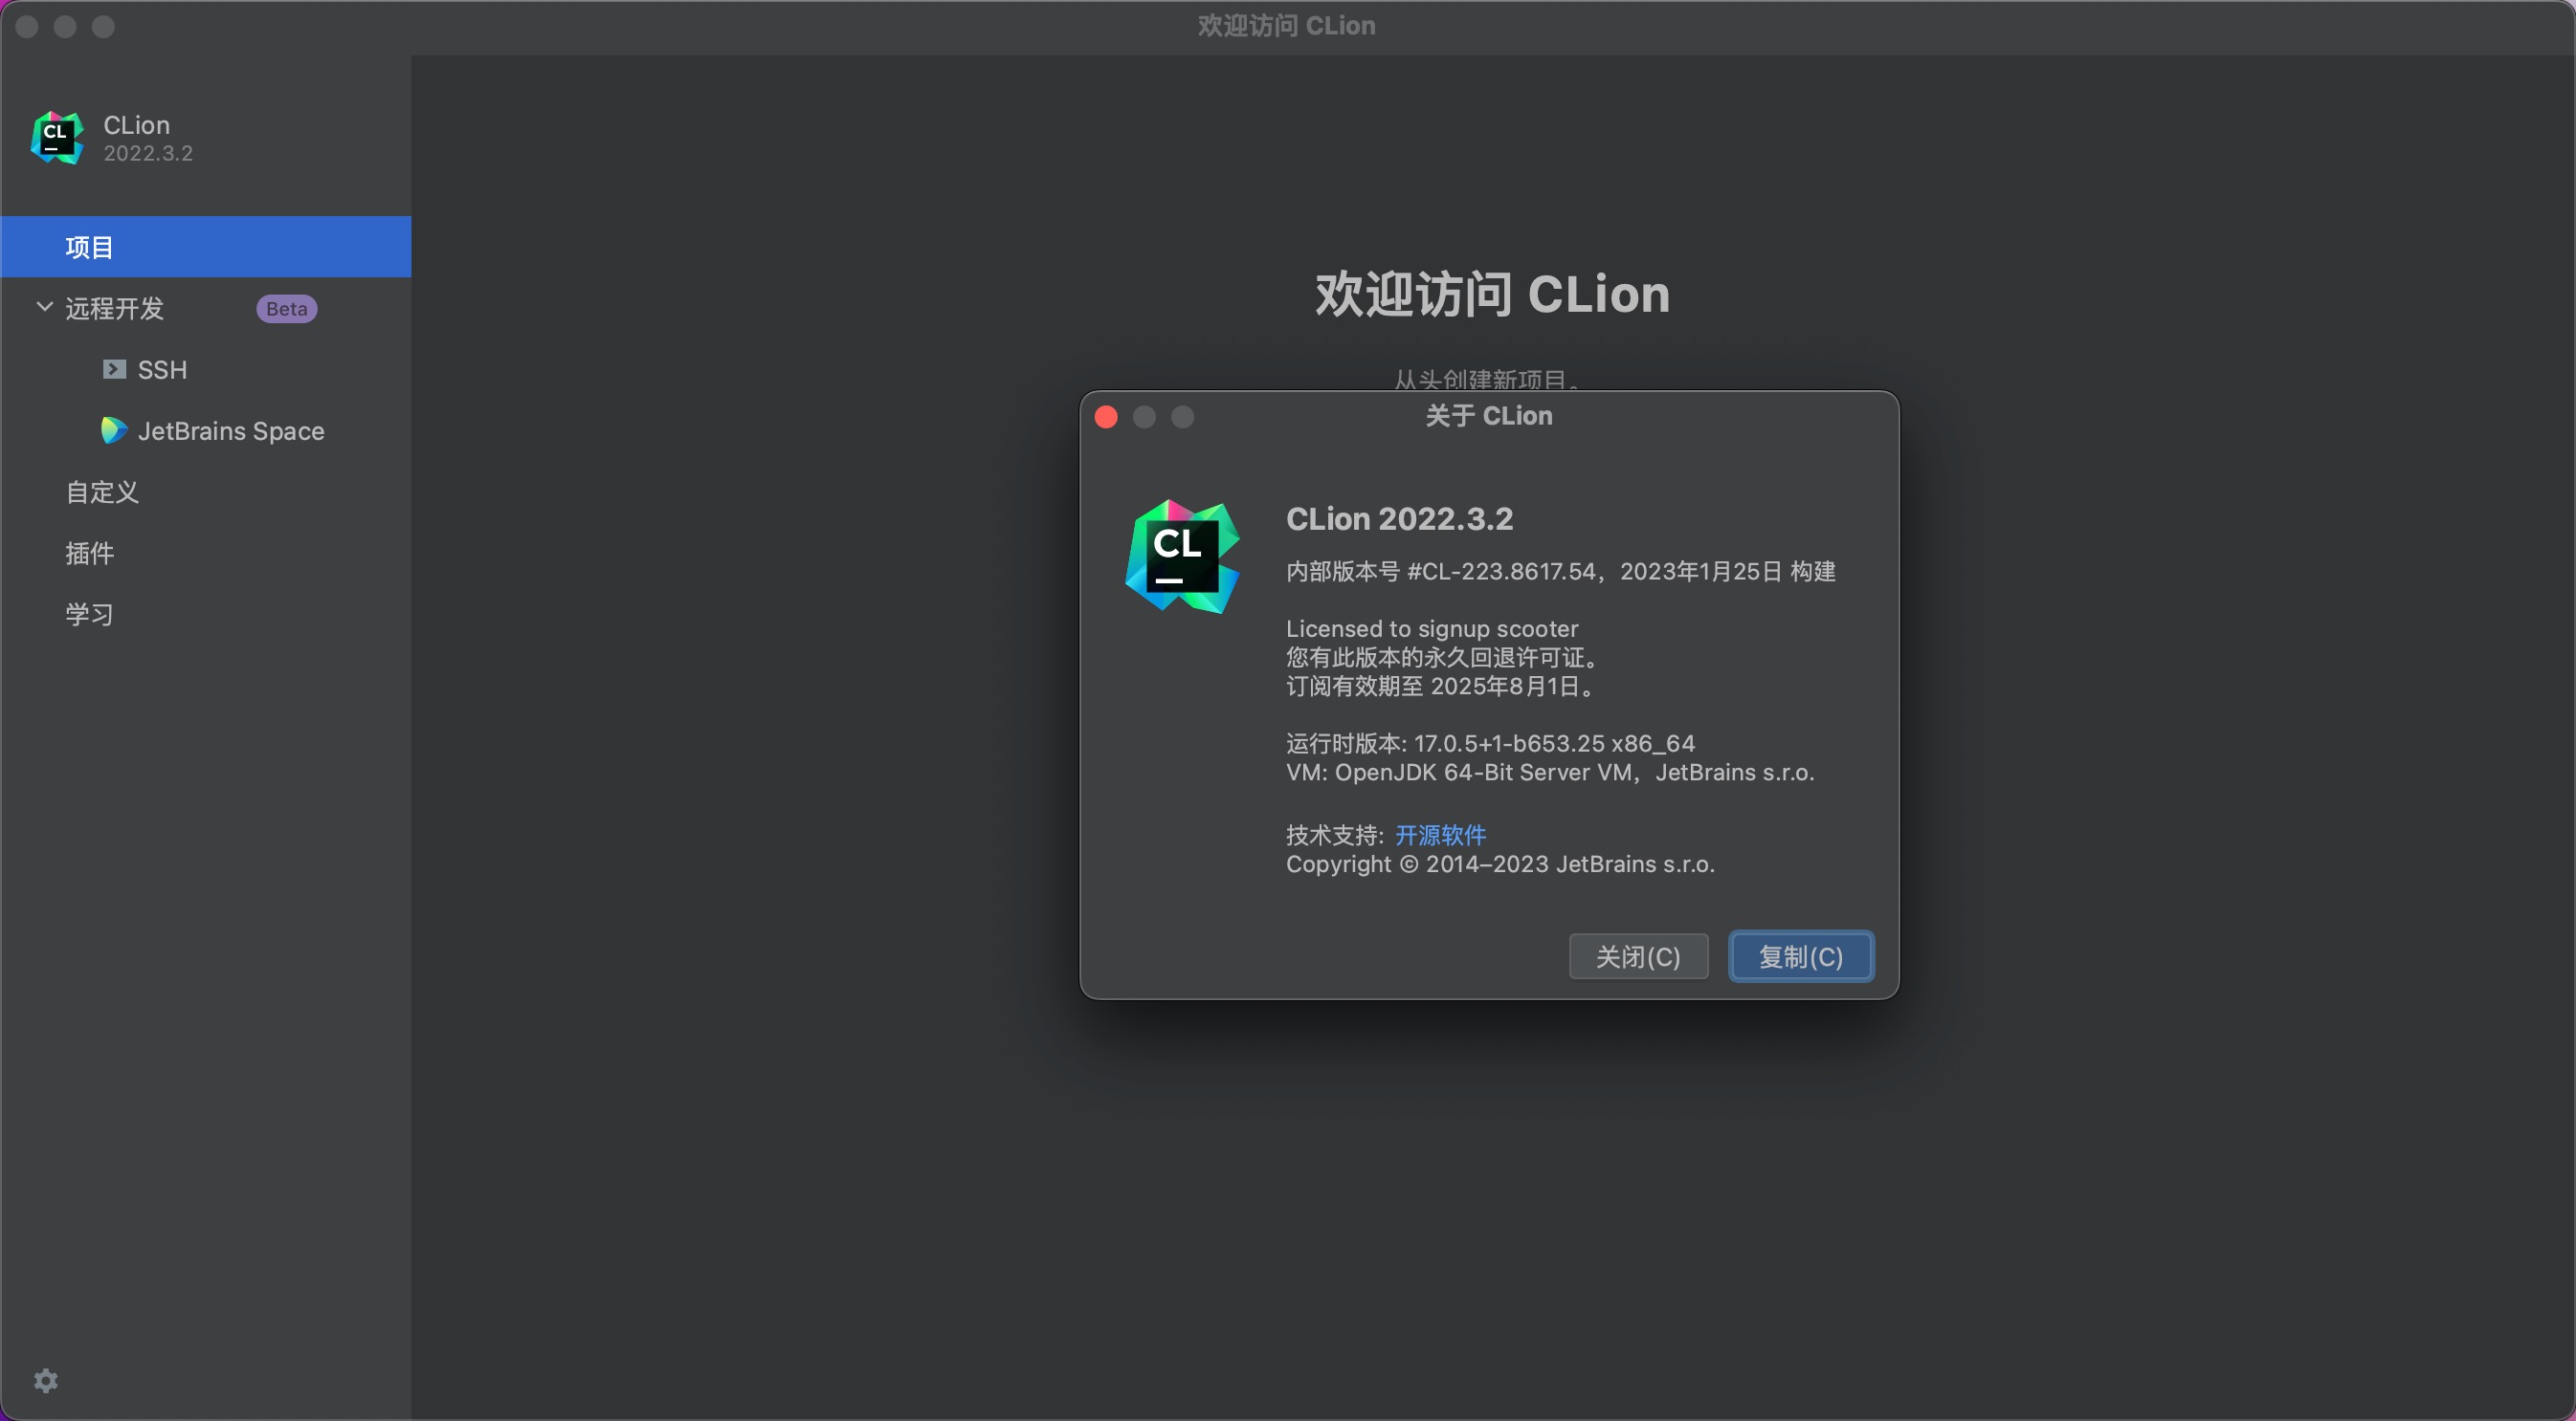This screenshot has width=2576, height=1421.
Task: Click the 关于 CLion dialog title bar
Action: click(x=1489, y=416)
